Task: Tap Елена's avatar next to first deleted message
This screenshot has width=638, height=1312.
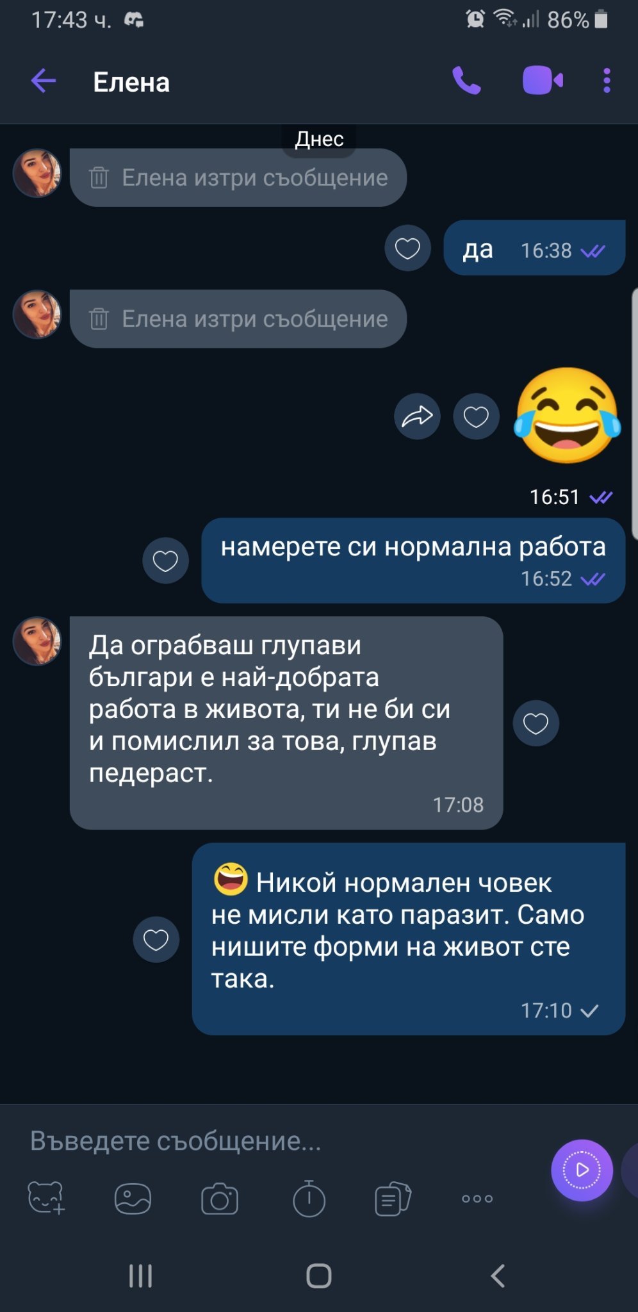Action: pos(37,173)
